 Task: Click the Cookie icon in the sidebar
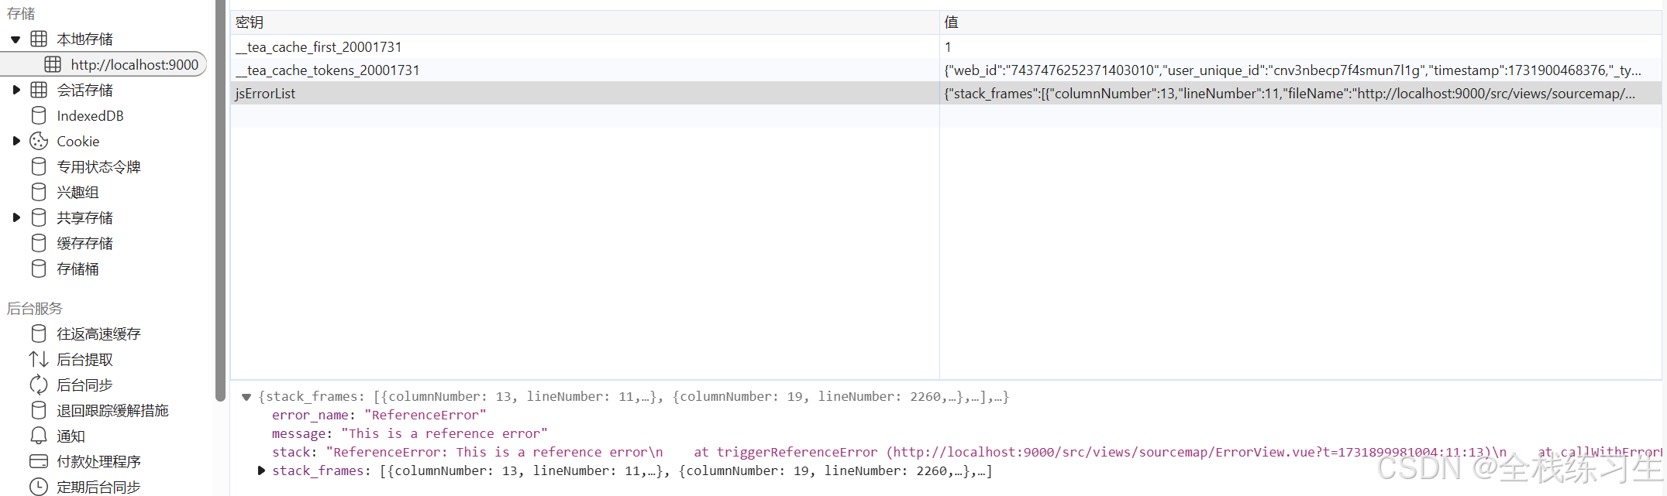click(x=39, y=141)
